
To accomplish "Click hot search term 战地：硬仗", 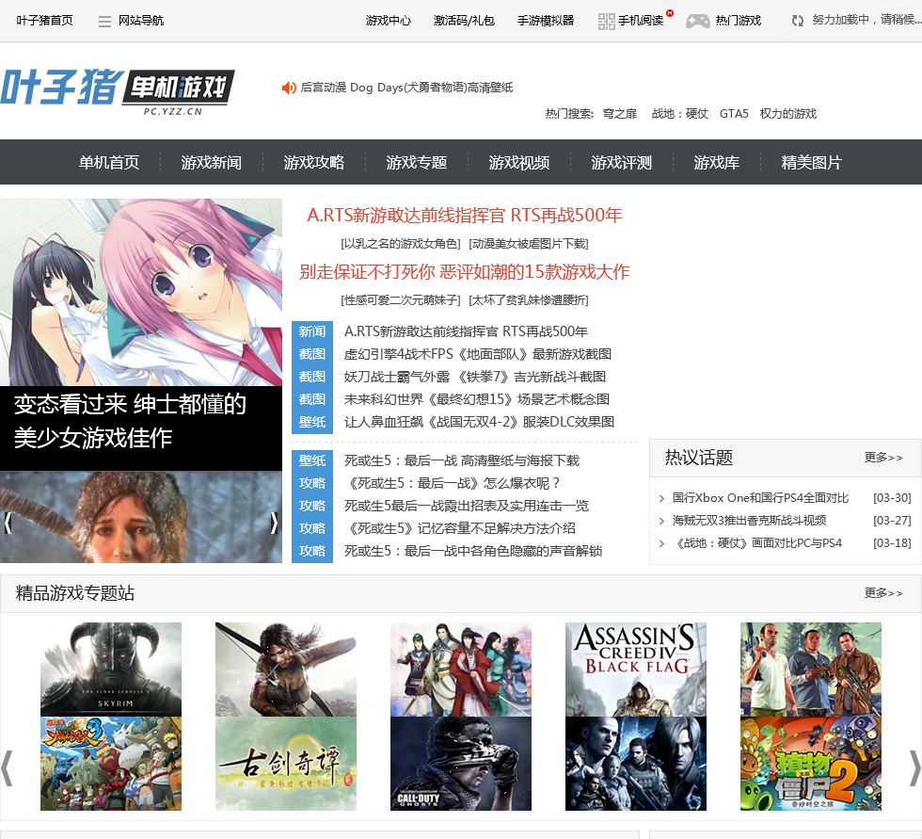I will [x=679, y=114].
